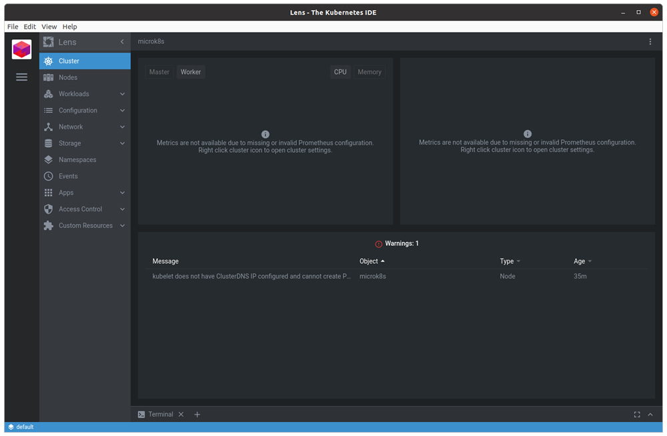Image resolution: width=667 pixels, height=436 pixels.
Task: Switch the metrics view to Master
Action: coord(159,72)
